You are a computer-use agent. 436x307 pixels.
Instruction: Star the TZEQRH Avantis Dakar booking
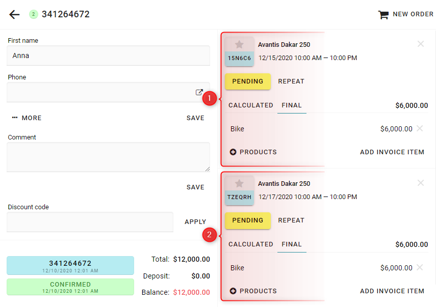pyautogui.click(x=239, y=183)
